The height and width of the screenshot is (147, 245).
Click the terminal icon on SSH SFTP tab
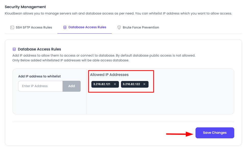coord(12,27)
